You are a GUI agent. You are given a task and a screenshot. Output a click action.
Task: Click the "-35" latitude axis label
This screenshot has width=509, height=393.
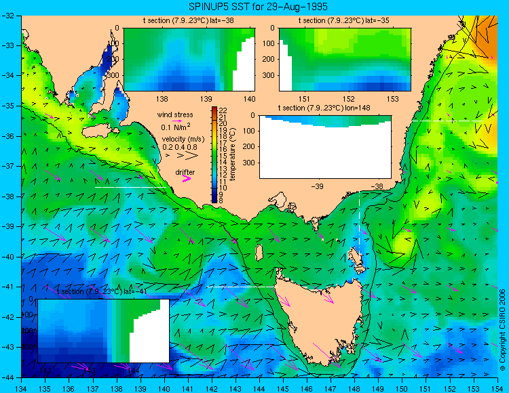tap(7, 106)
